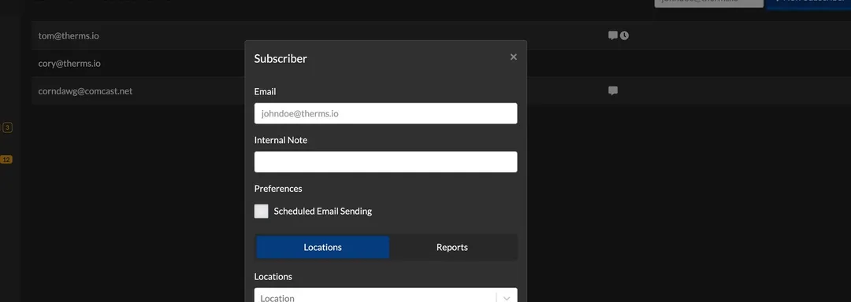Click the Scheduled Email Sending label text
Viewport: 851px width, 302px height.
[323, 211]
